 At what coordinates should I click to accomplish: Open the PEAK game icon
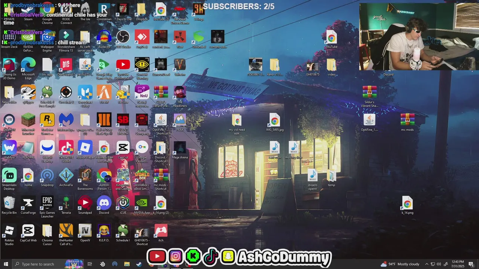click(x=180, y=123)
